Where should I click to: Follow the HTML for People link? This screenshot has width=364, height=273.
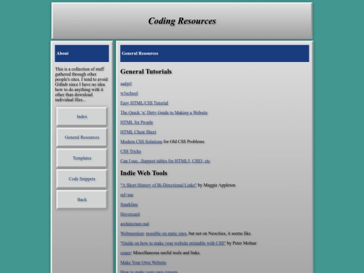[x=136, y=122]
